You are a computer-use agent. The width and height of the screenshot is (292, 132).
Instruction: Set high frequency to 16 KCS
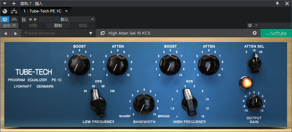click(203, 116)
